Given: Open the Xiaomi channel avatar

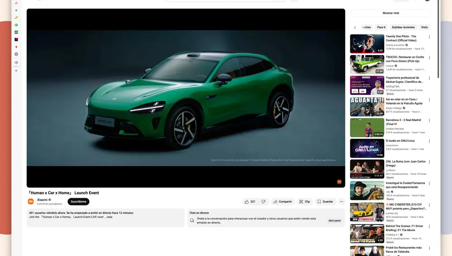Looking at the screenshot, I should pyautogui.click(x=31, y=201).
